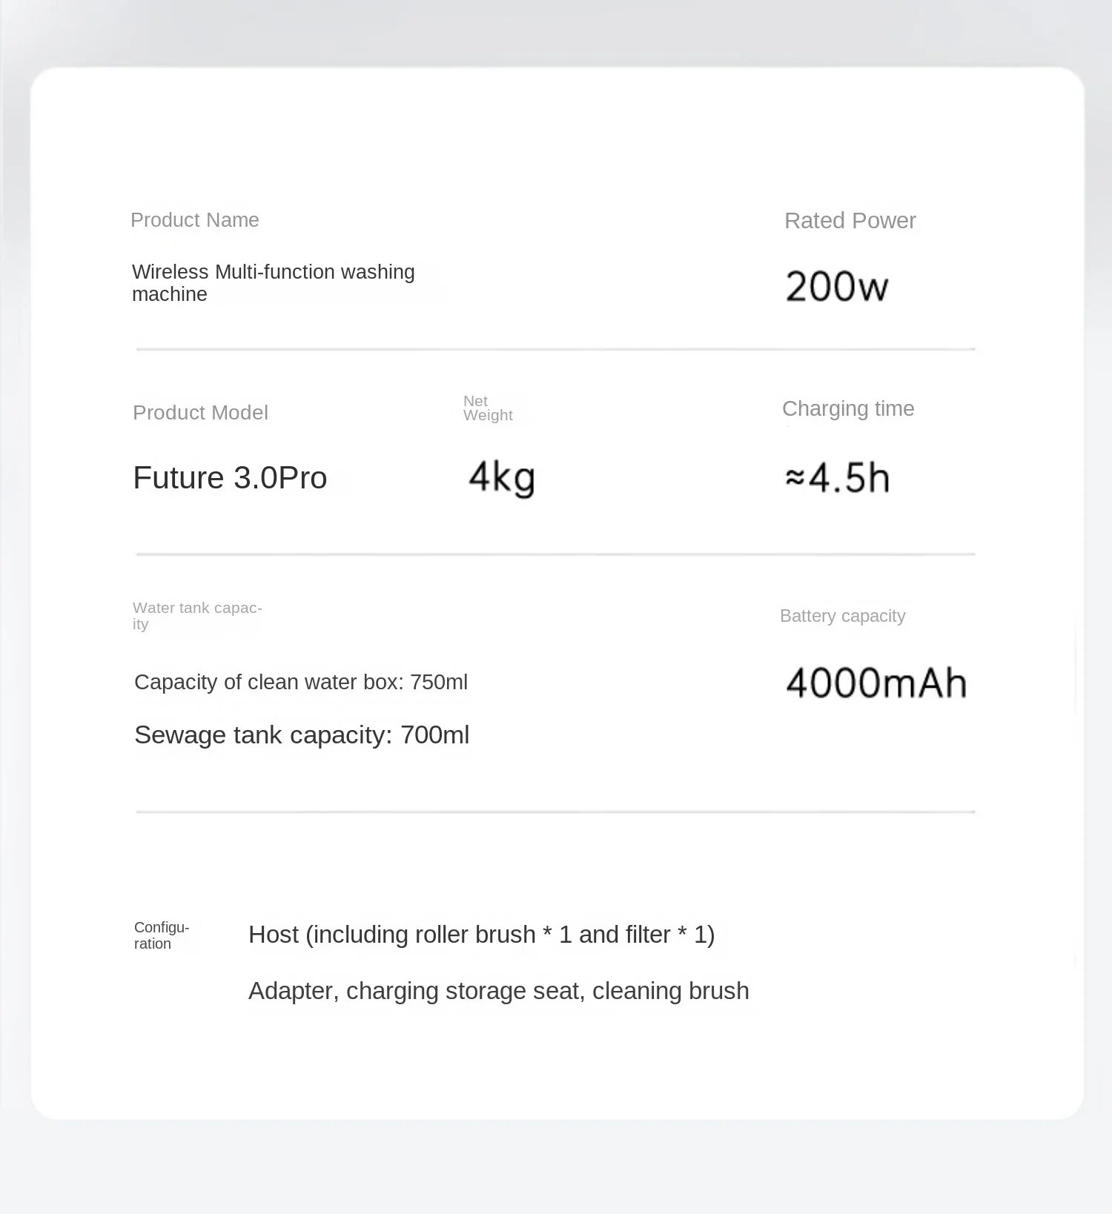The width and height of the screenshot is (1112, 1214).
Task: Select the ≈4.5h charging value
Action: (x=838, y=478)
